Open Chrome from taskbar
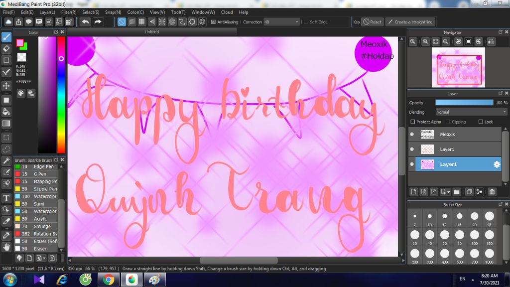 coord(108,280)
